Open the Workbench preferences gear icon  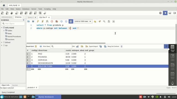(160, 13)
